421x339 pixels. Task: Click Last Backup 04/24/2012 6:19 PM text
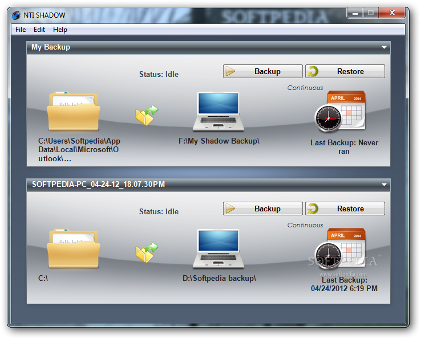pos(344,284)
